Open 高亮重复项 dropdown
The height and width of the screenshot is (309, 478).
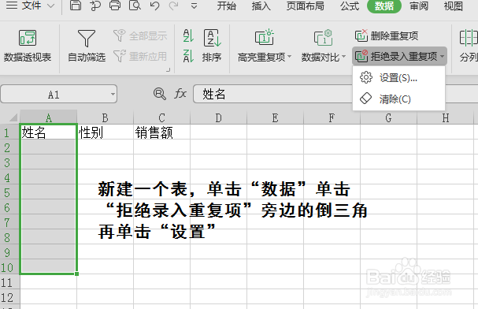coord(265,46)
